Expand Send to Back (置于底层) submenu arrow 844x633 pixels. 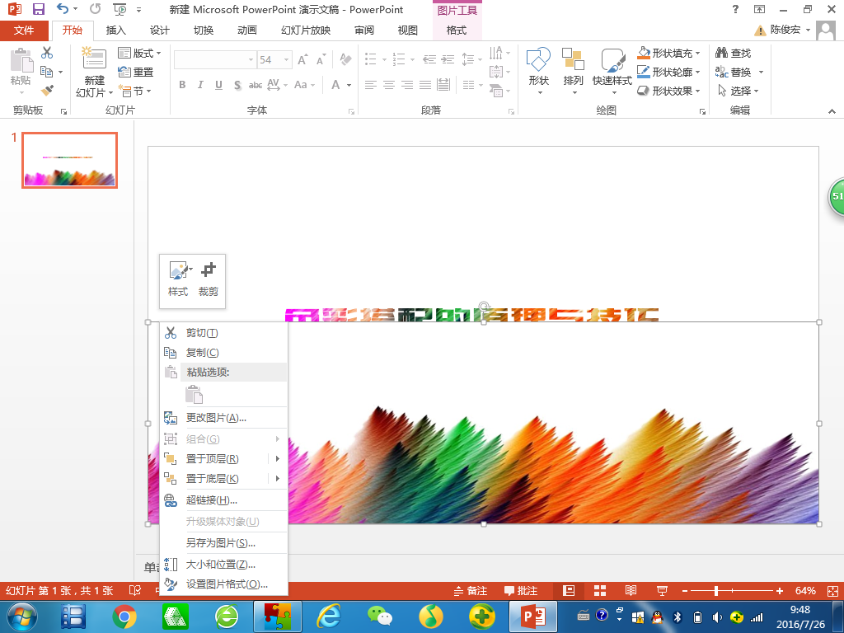click(277, 479)
